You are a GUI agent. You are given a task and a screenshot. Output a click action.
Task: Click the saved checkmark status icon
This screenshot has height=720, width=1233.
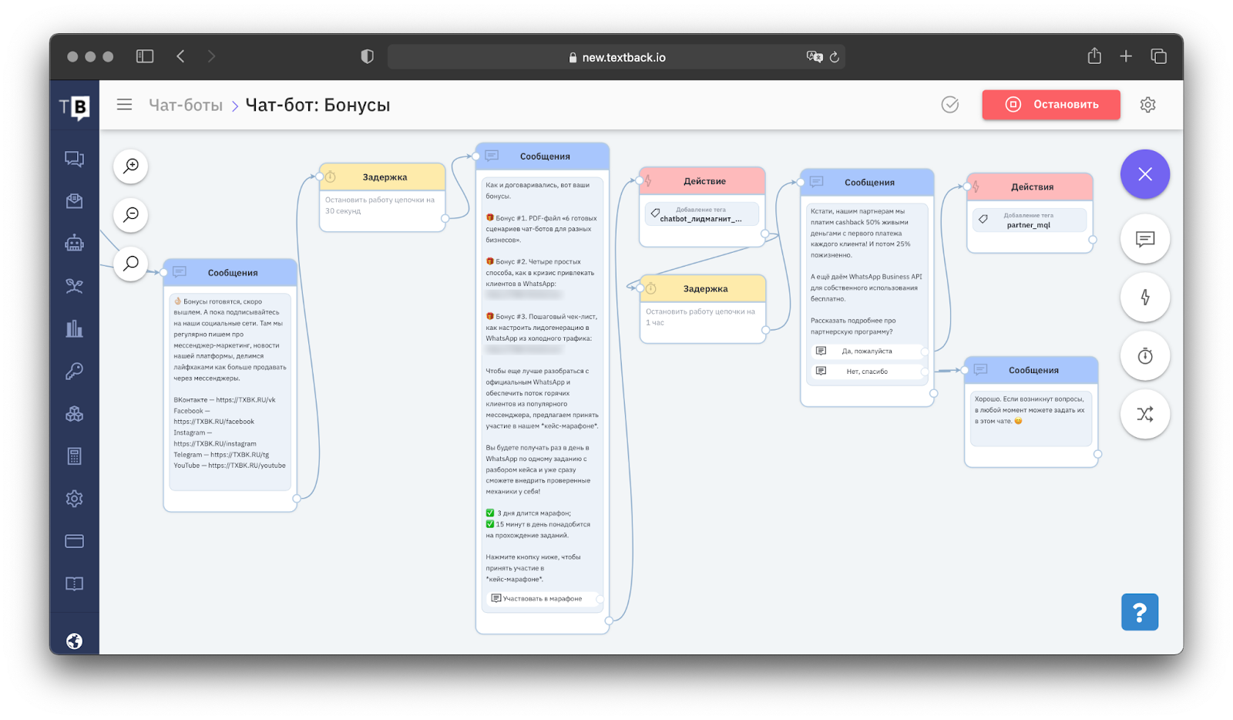tap(950, 105)
